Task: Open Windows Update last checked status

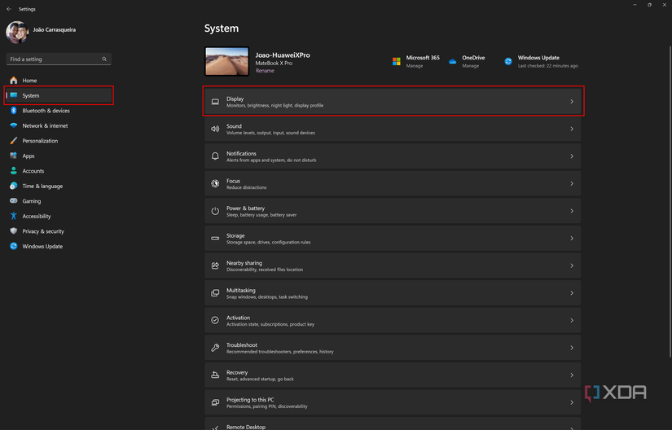Action: point(547,66)
